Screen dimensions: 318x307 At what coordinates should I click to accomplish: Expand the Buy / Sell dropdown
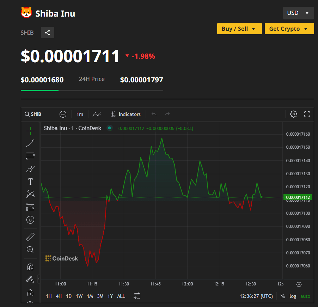click(x=239, y=29)
